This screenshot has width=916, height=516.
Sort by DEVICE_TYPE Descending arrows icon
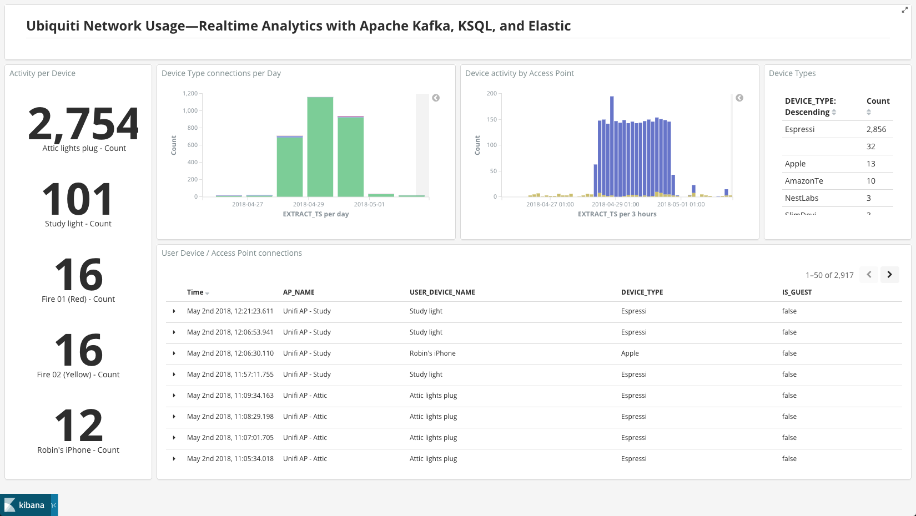[834, 112]
